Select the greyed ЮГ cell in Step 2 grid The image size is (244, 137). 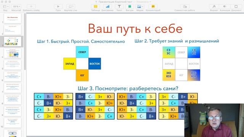181,75
